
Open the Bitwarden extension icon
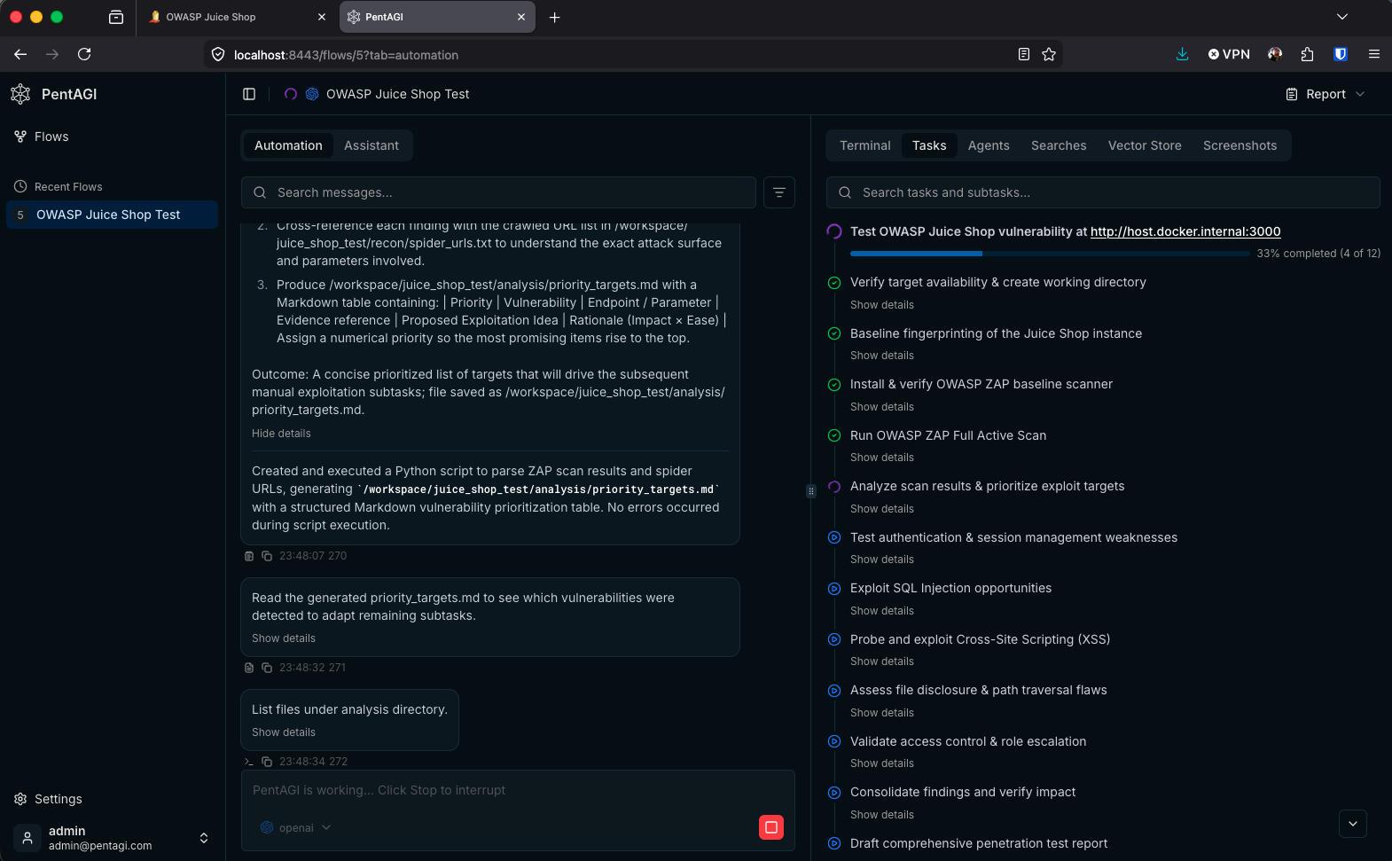pyautogui.click(x=1341, y=54)
